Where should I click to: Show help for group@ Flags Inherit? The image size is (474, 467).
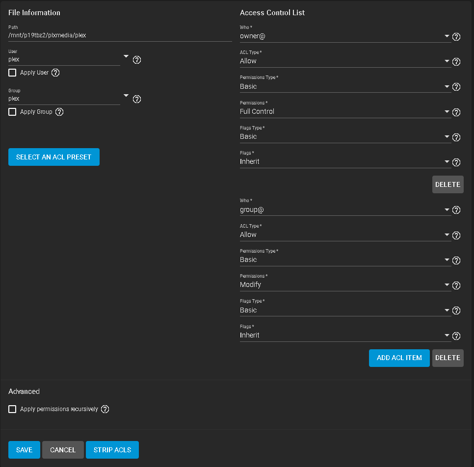pos(456,336)
